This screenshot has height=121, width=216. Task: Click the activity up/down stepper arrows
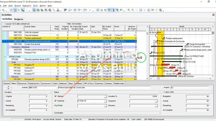(x=8, y=87)
